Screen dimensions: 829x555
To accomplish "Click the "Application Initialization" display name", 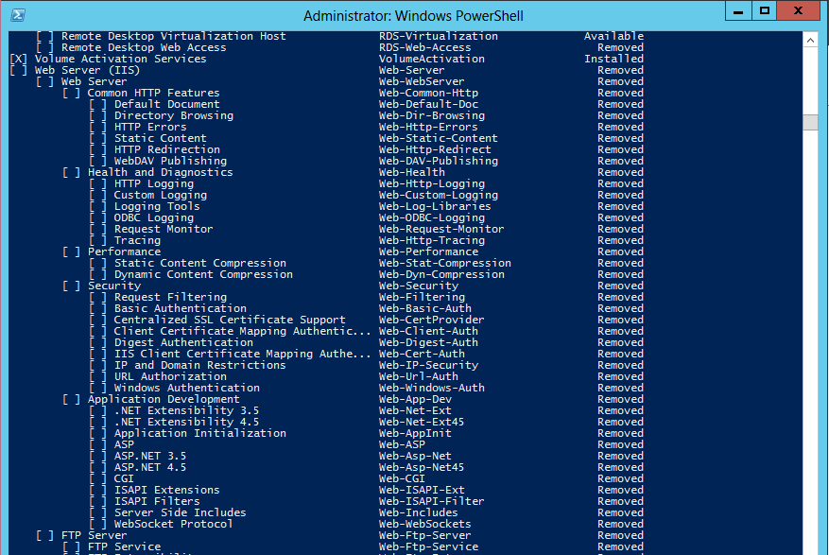I will click(200, 434).
